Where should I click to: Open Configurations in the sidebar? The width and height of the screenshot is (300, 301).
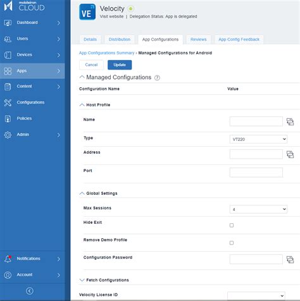coord(32,102)
